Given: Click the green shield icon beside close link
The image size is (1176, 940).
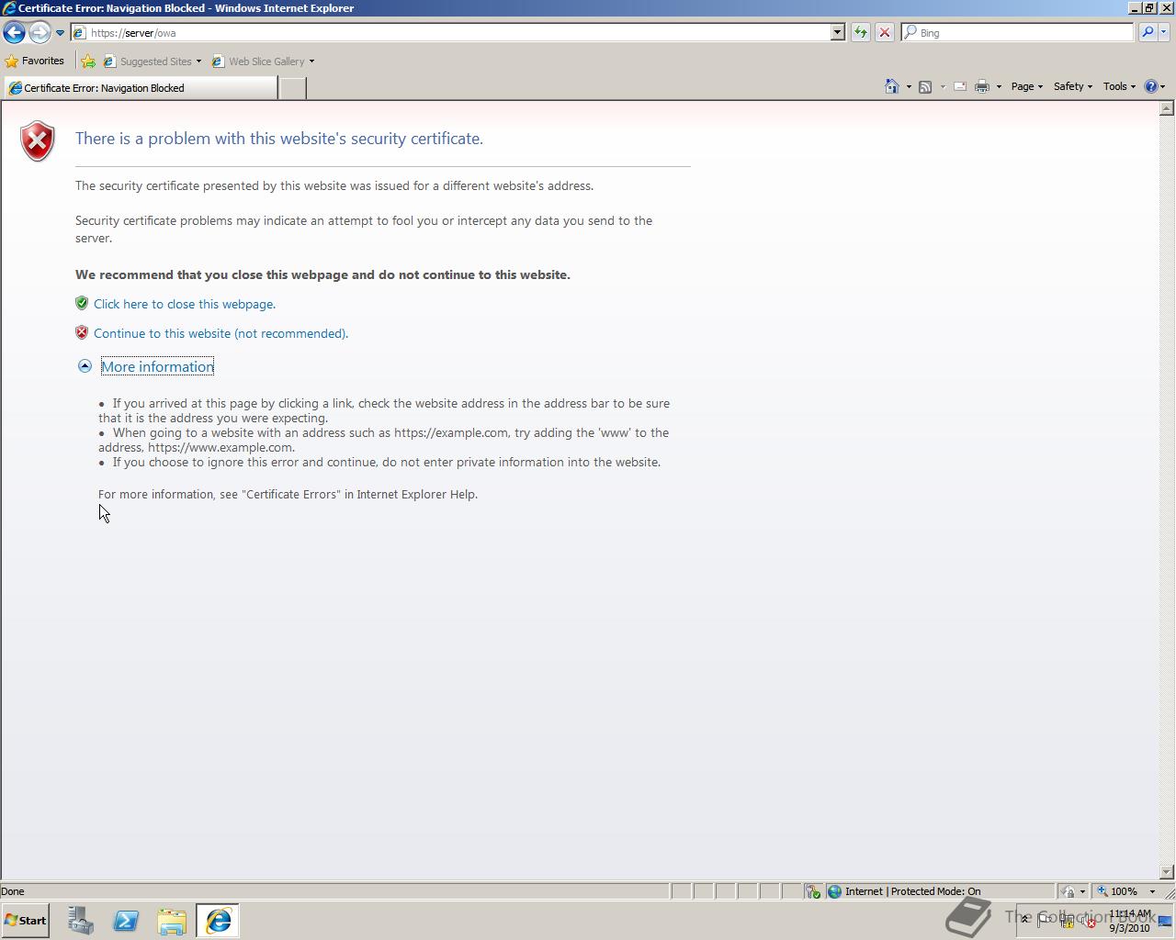Looking at the screenshot, I should tap(82, 303).
